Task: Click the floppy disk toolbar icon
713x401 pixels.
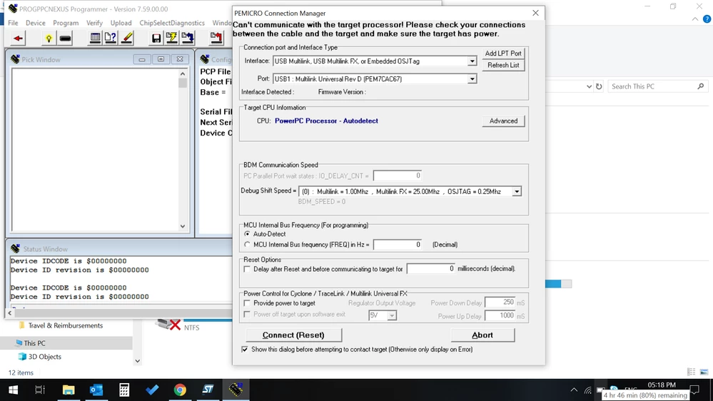Action: (x=156, y=39)
